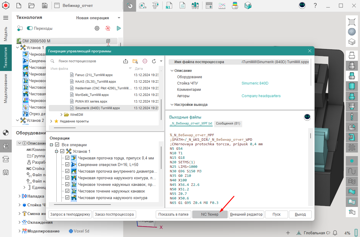Click the red remove postprocessor icon
360x237 pixels.
click(x=145, y=61)
